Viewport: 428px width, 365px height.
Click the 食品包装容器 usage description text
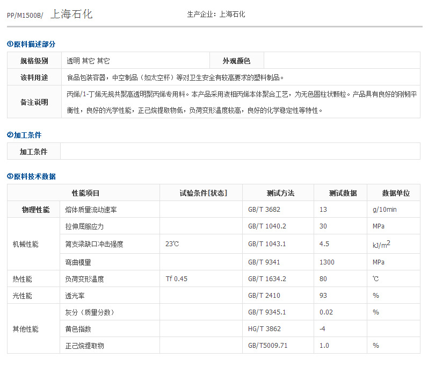(175, 77)
